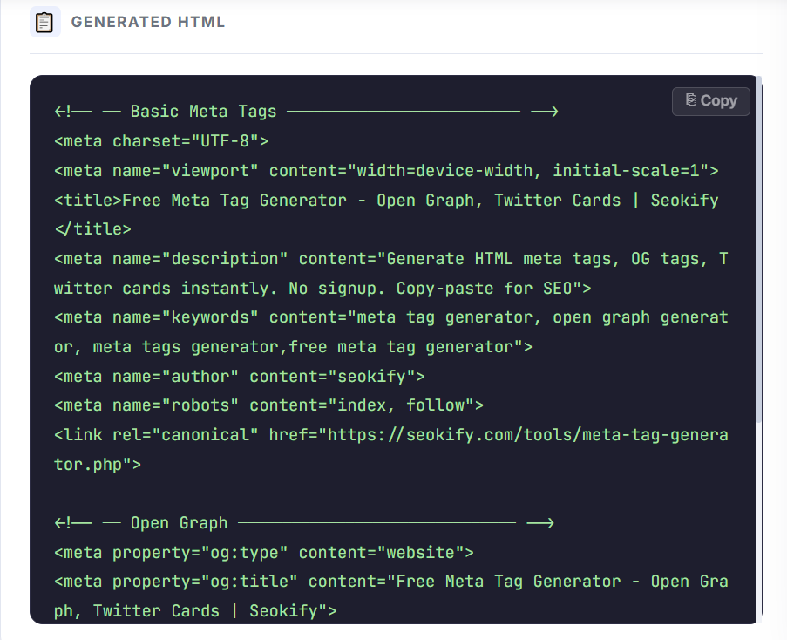
Task: Click the title tag line starting Free Meta Tag
Action: tap(386, 201)
